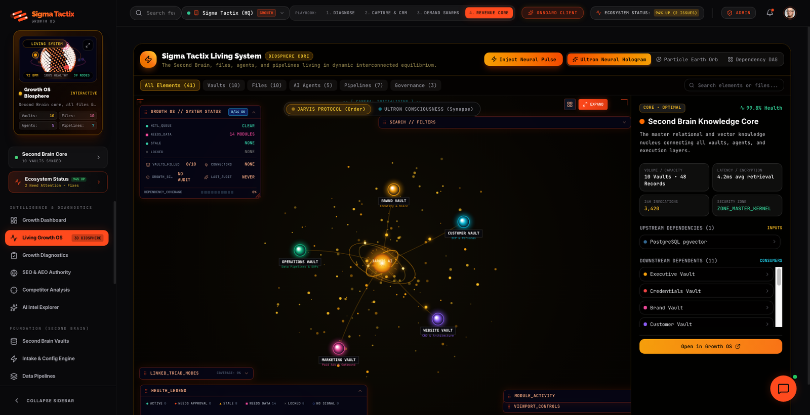This screenshot has width=810, height=415.
Task: Select the Pipelines (7) filter tab
Action: pos(363,85)
